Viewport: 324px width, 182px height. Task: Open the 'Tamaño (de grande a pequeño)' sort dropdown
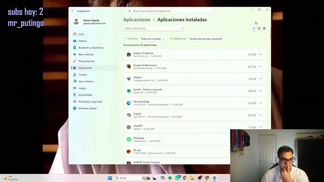[x=208, y=39]
